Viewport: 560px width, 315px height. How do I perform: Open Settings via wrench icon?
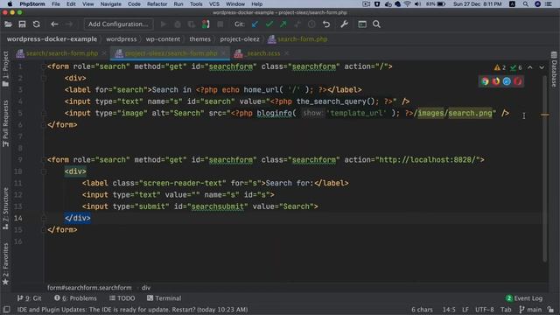(x=344, y=24)
